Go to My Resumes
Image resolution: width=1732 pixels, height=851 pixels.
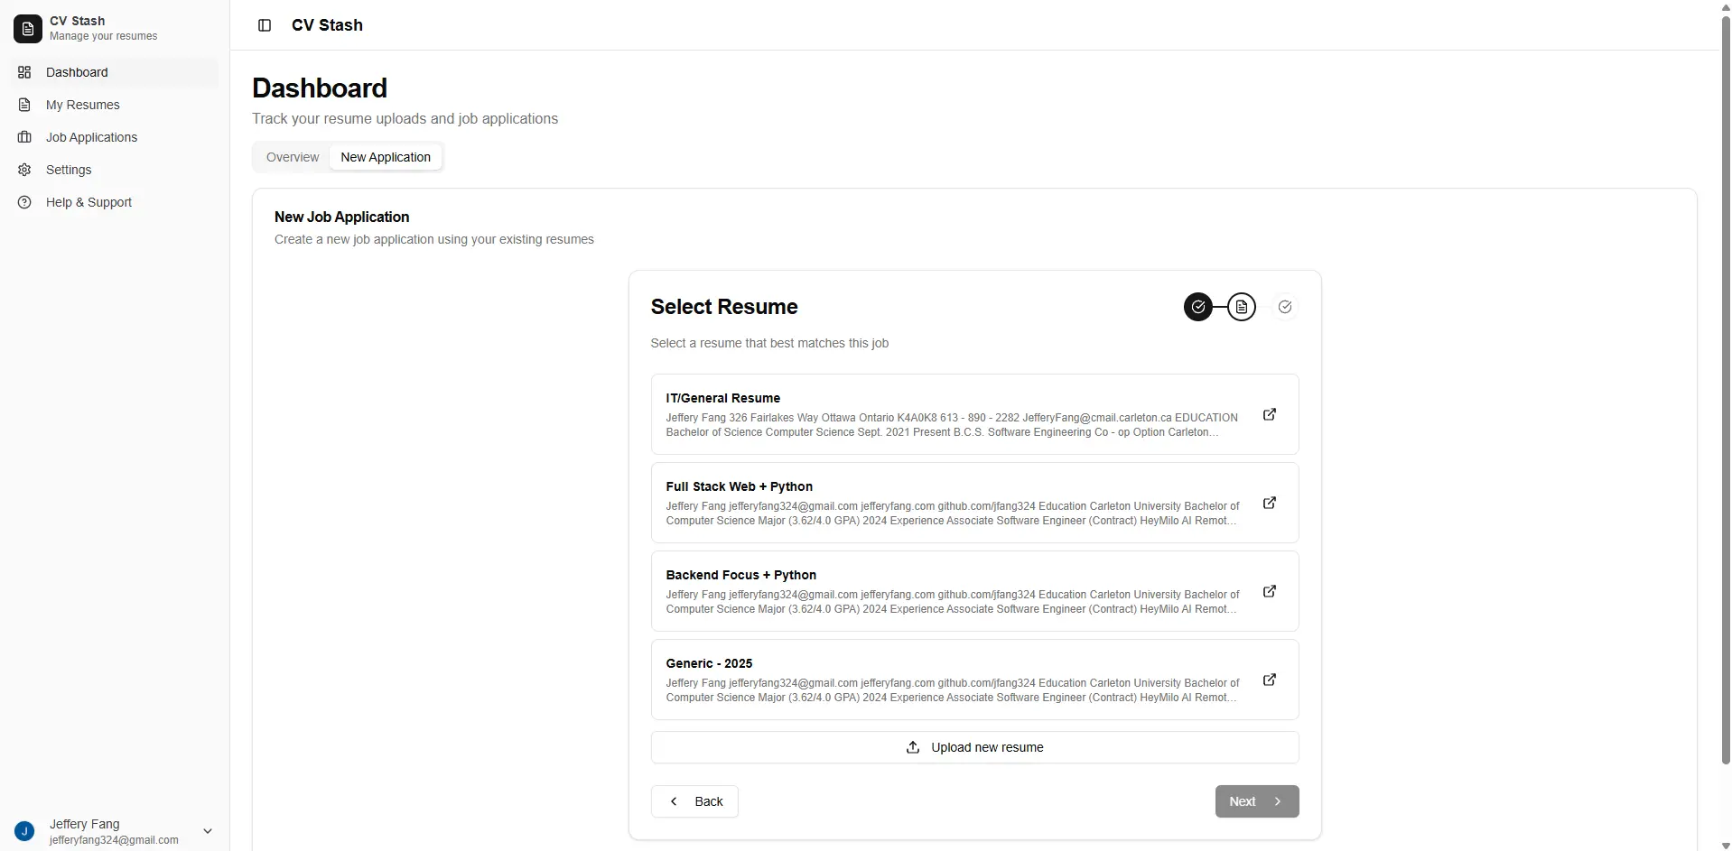click(115, 105)
